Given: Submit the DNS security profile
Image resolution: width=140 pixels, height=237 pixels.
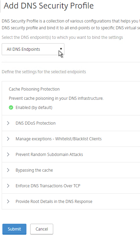Looking at the screenshot, I should [x=14, y=229].
